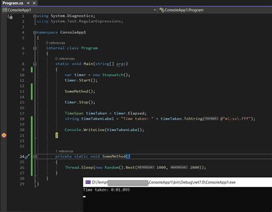Collapse the Main method block
Viewport: 272px width, 212px height.
[35, 64]
